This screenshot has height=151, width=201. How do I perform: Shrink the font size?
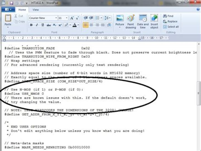[x=77, y=18]
